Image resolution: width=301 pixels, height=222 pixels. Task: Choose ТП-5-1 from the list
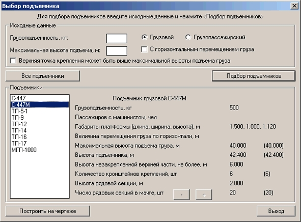40,111
